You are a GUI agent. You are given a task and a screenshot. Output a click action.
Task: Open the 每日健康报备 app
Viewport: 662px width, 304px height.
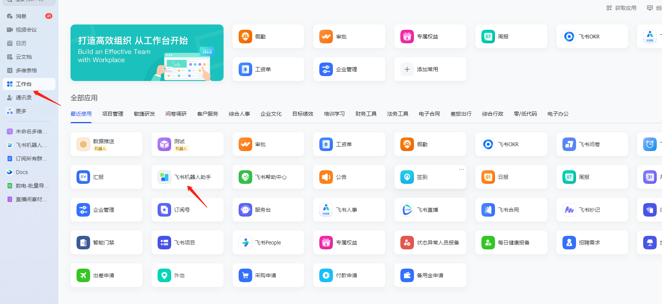click(x=511, y=243)
